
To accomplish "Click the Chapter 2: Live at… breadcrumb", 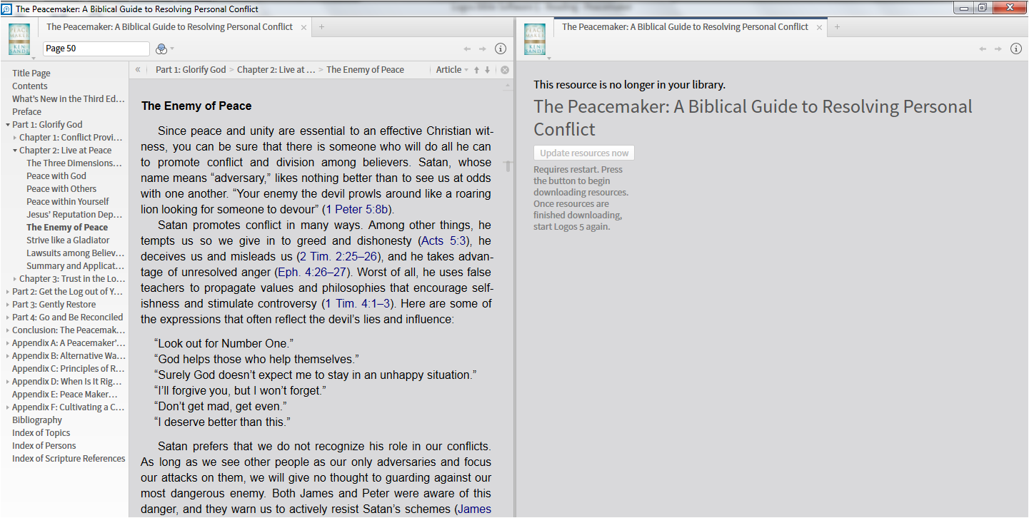I will [x=276, y=70].
